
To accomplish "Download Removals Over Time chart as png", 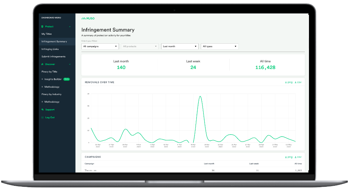I will coord(289,82).
